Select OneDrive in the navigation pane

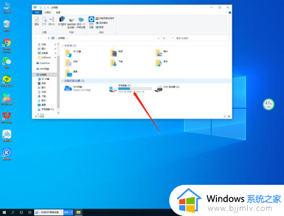point(43,63)
